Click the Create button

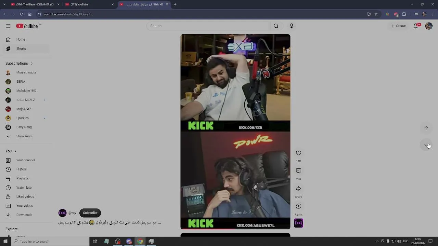coord(398,26)
